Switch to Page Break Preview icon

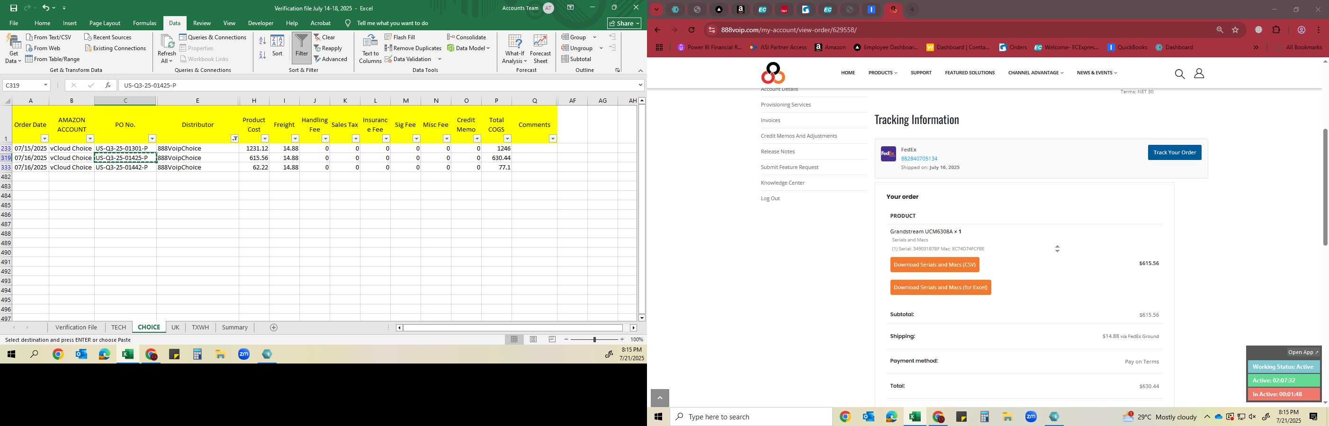pos(552,339)
